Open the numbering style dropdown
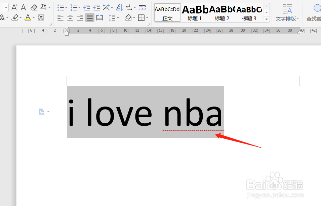This screenshot has height=206, width=321. 79,8
